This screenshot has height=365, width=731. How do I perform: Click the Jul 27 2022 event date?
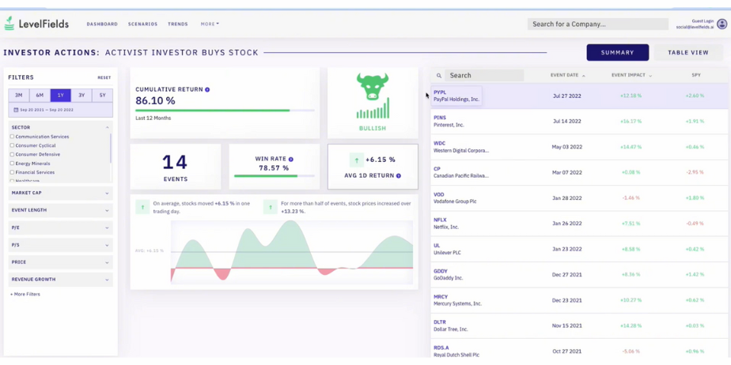pyautogui.click(x=567, y=96)
